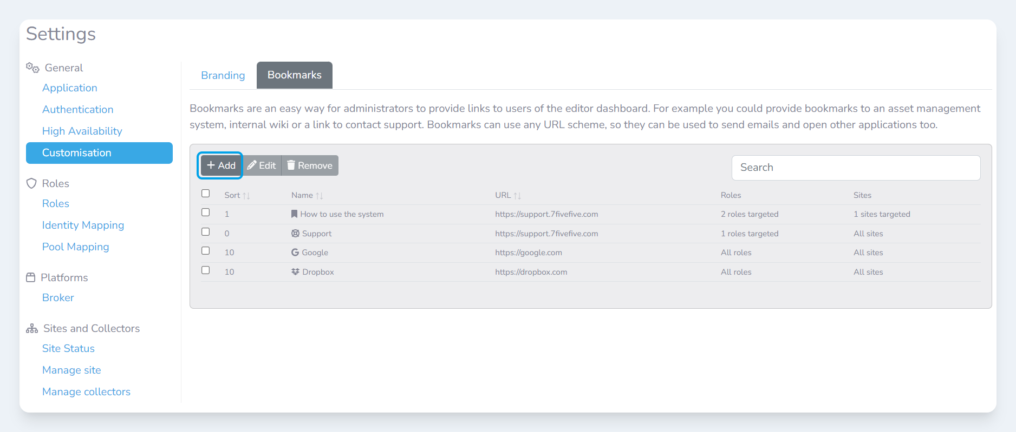Click the gears icon beside General

pos(32,68)
